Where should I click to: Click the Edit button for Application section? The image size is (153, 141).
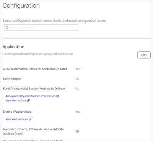144,55
